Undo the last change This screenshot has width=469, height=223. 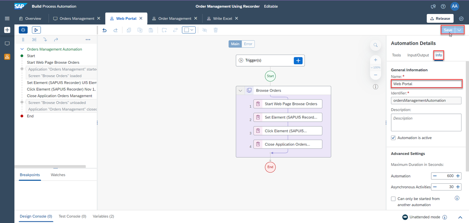[105, 30]
